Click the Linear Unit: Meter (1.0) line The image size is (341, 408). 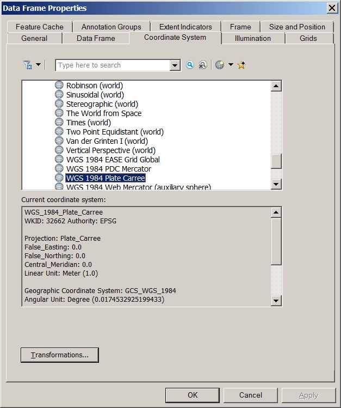point(61,273)
